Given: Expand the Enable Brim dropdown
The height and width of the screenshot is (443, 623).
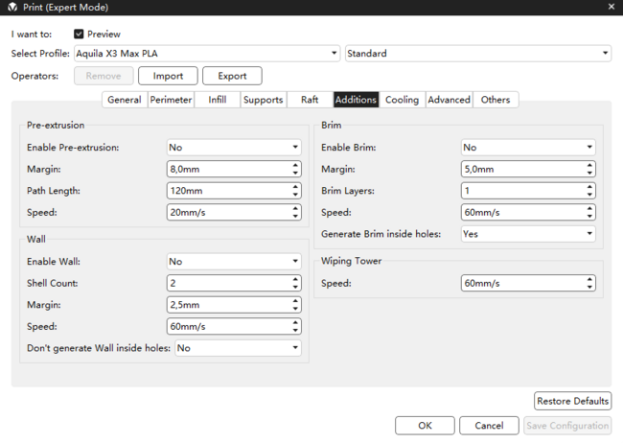Looking at the screenshot, I should [x=528, y=148].
